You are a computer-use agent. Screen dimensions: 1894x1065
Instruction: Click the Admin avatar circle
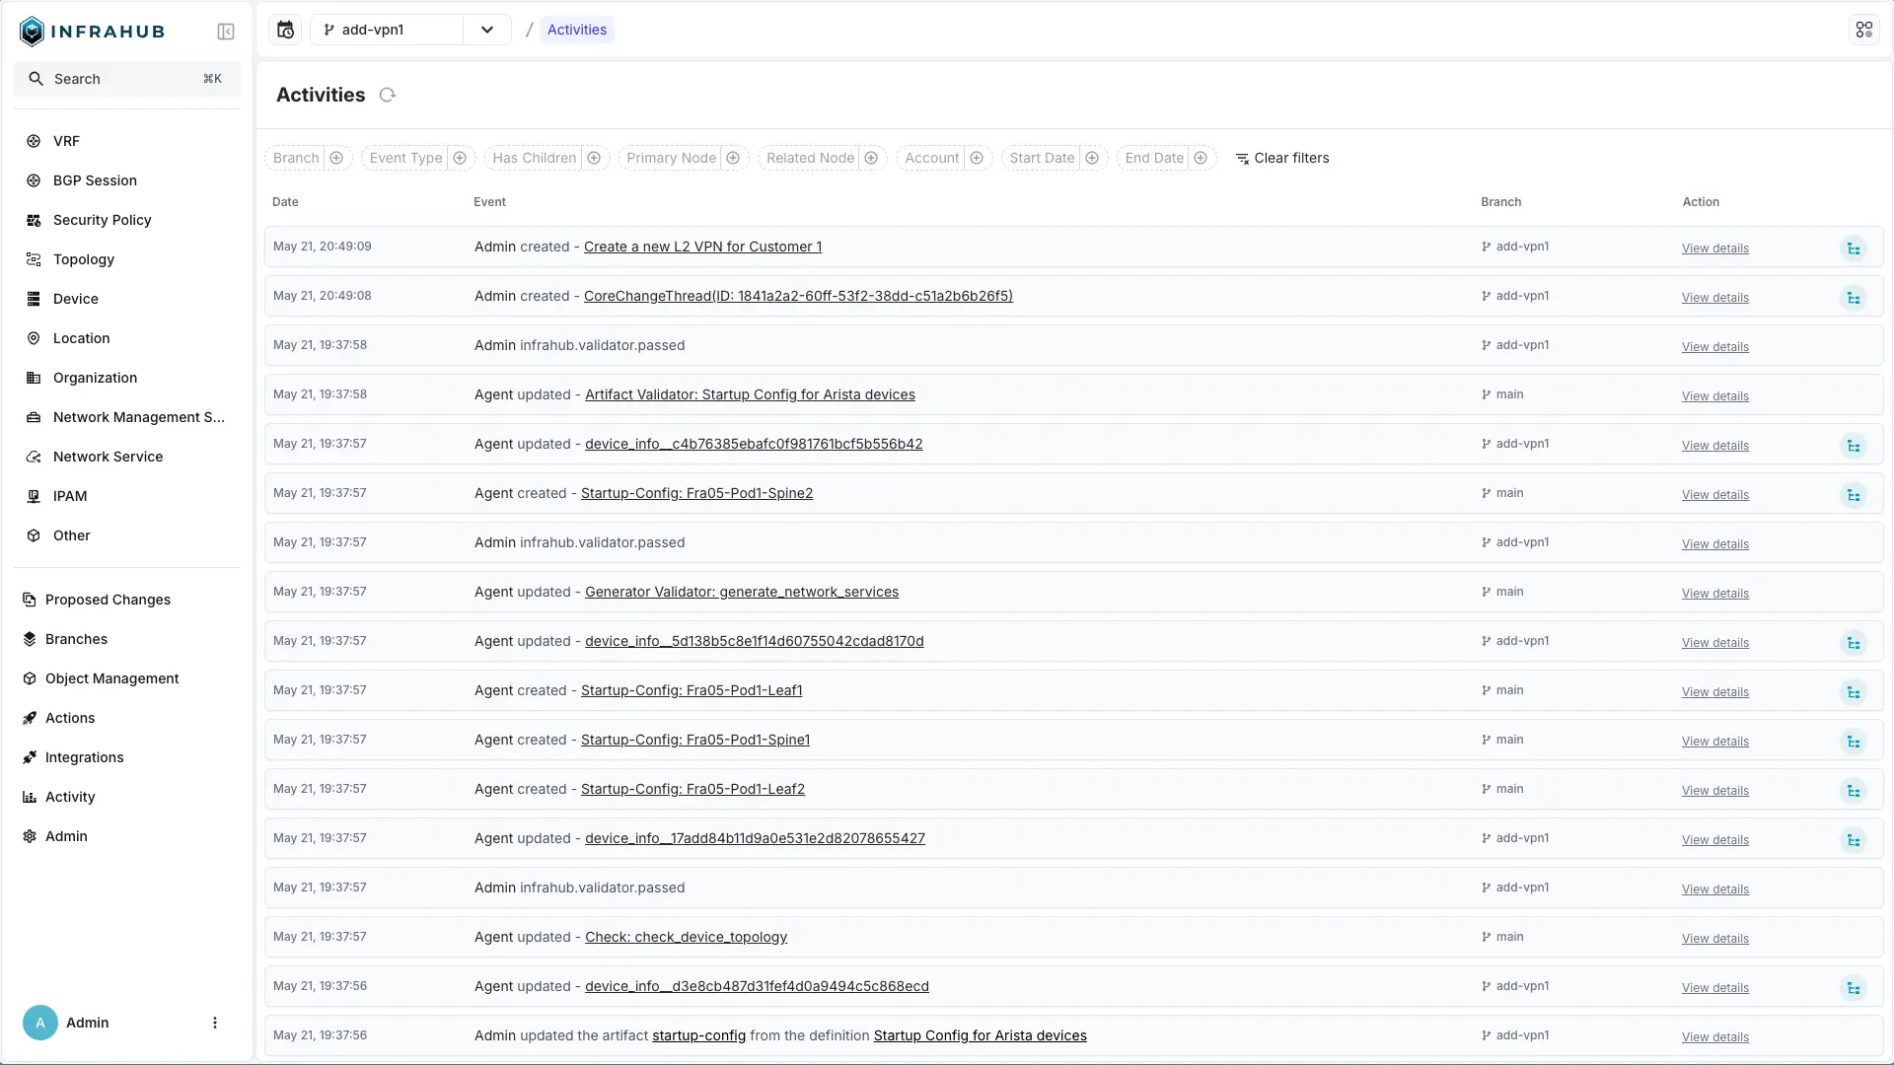40,1023
